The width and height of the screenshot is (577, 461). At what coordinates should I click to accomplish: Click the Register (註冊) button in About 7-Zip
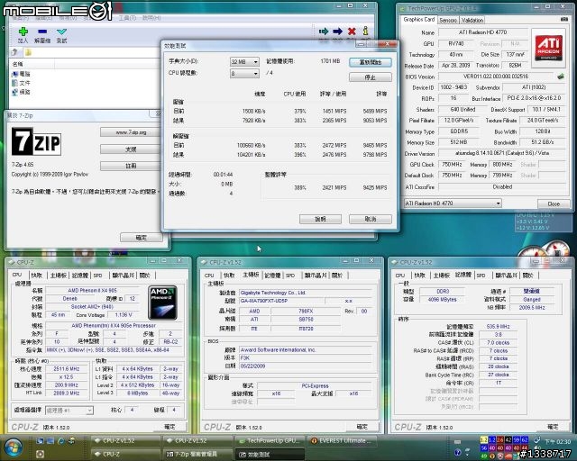pos(130,167)
